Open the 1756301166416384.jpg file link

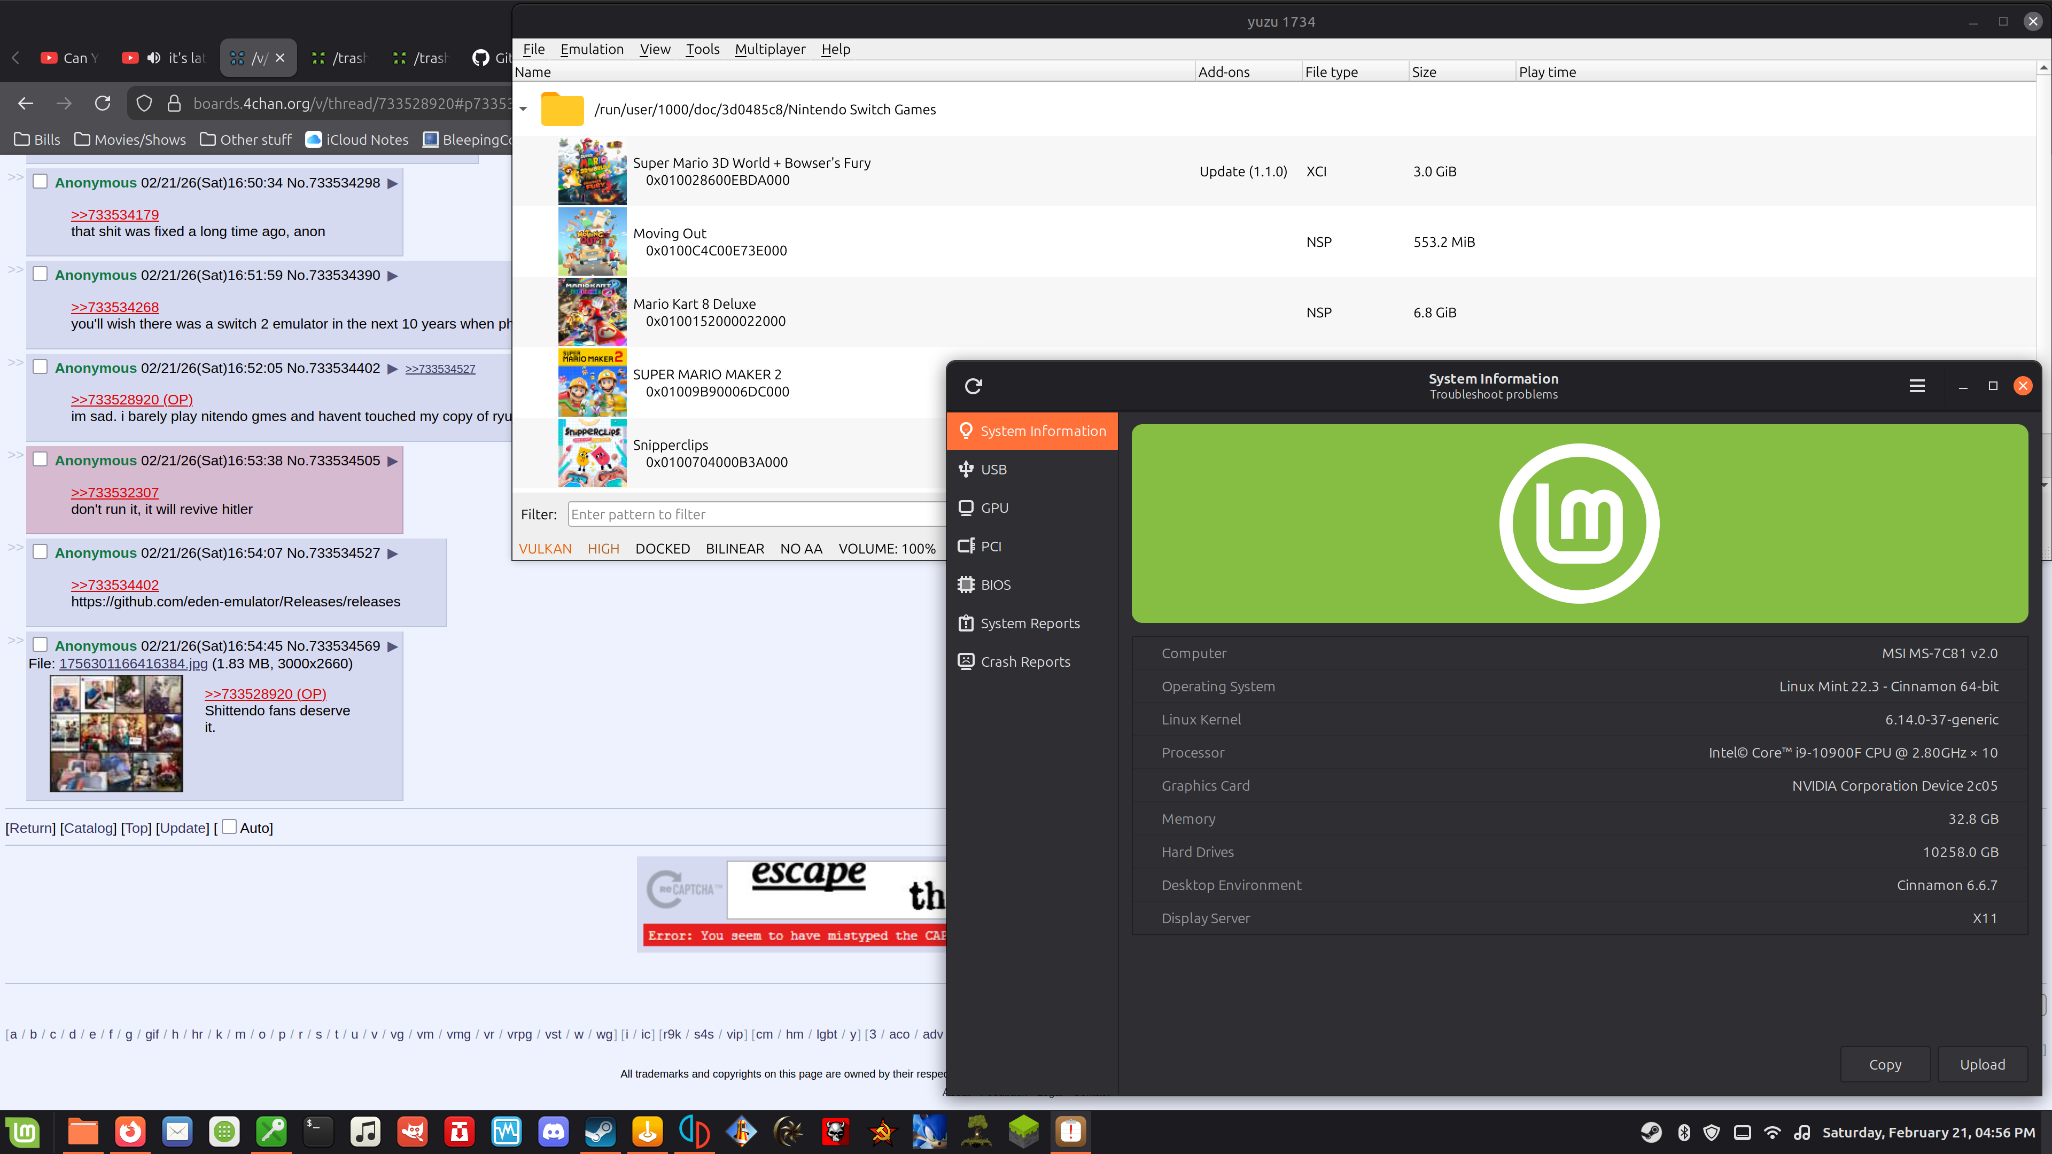pyautogui.click(x=133, y=664)
